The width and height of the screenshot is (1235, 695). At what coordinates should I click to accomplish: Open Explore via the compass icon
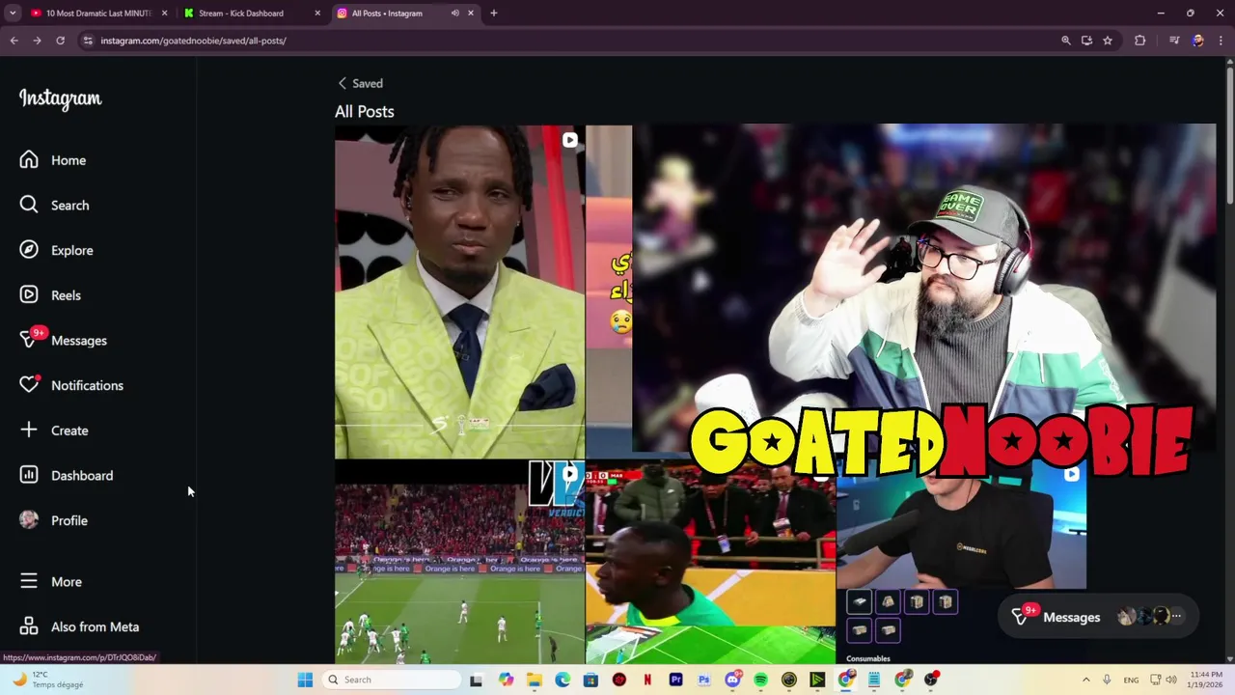click(x=29, y=250)
